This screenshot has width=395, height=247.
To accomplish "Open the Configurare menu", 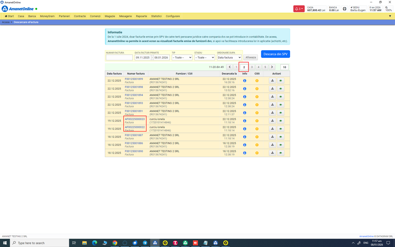I will click(173, 16).
